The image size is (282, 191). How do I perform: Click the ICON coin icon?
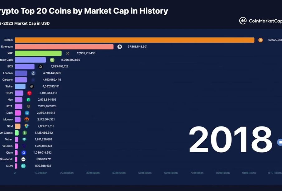pos(23,166)
